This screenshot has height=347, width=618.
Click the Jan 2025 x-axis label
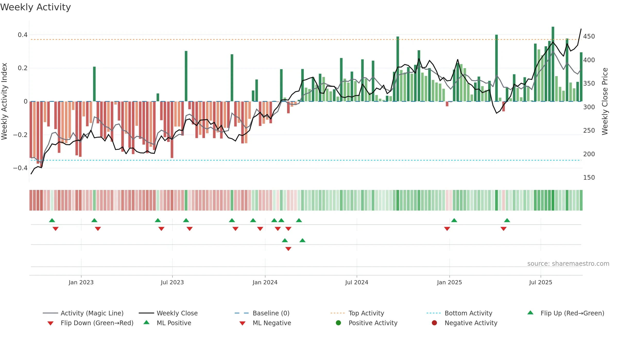tap(449, 282)
